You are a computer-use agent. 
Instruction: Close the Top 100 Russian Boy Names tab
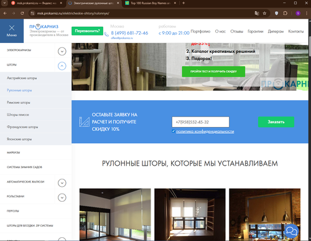click(175, 3)
